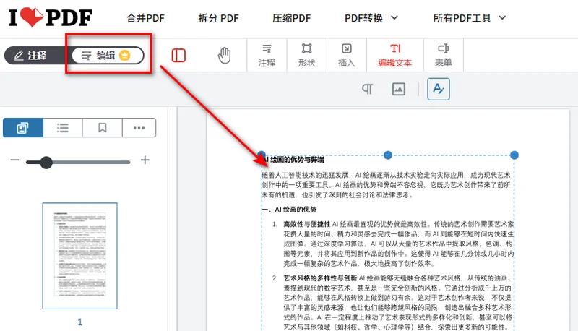Toggle the sidebar panel icon
Screen dimensions: 578x331
(x=178, y=56)
